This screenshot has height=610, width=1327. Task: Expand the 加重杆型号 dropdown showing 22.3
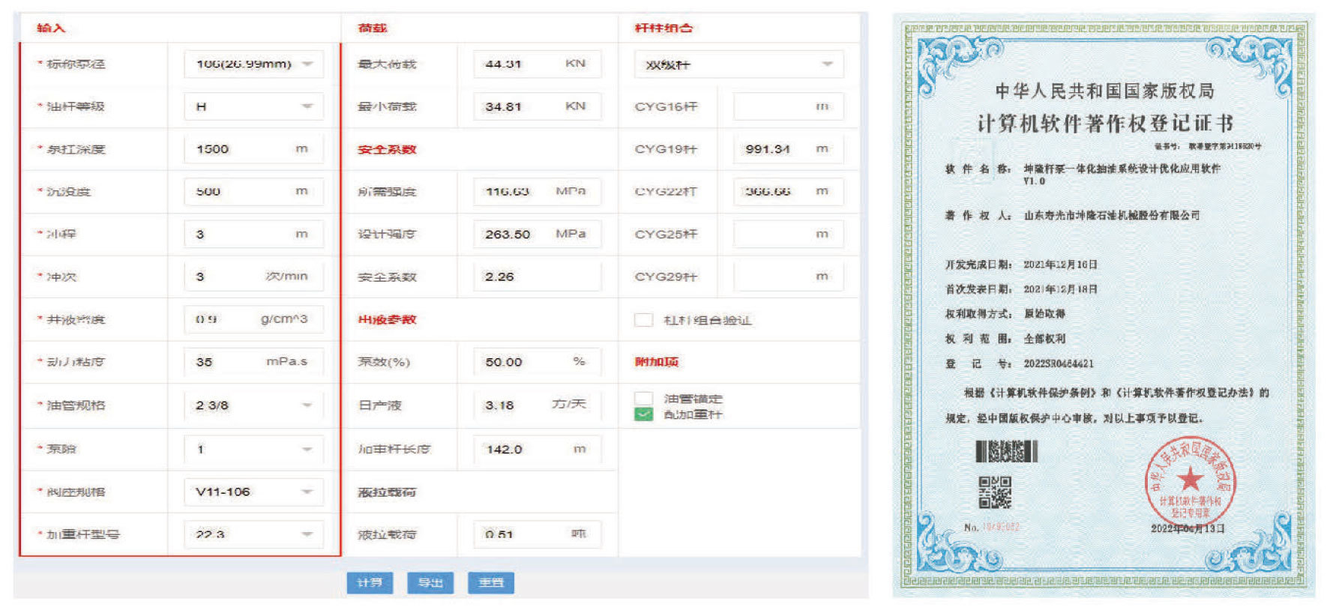coord(253,534)
